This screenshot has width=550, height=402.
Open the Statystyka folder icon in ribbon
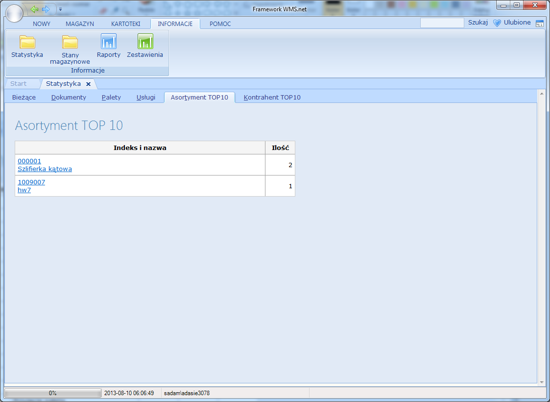(x=27, y=42)
